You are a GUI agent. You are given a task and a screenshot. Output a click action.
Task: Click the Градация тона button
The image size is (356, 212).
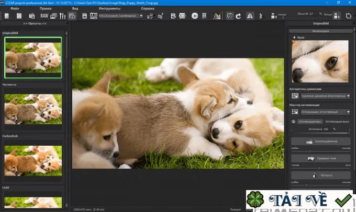[321, 158]
